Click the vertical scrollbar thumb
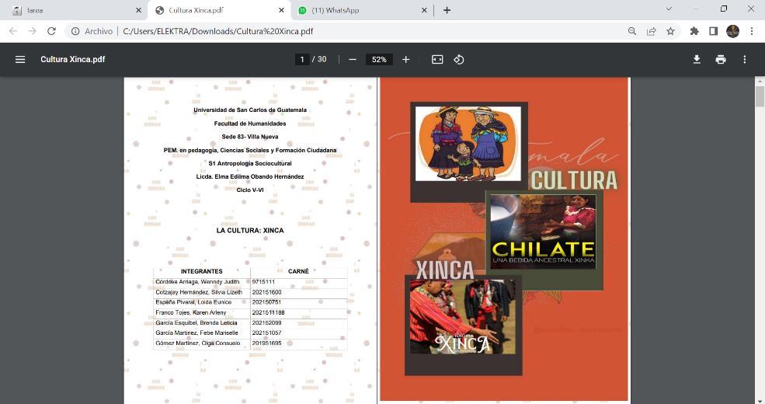Screen dimensions: 765x404 pos(760,96)
